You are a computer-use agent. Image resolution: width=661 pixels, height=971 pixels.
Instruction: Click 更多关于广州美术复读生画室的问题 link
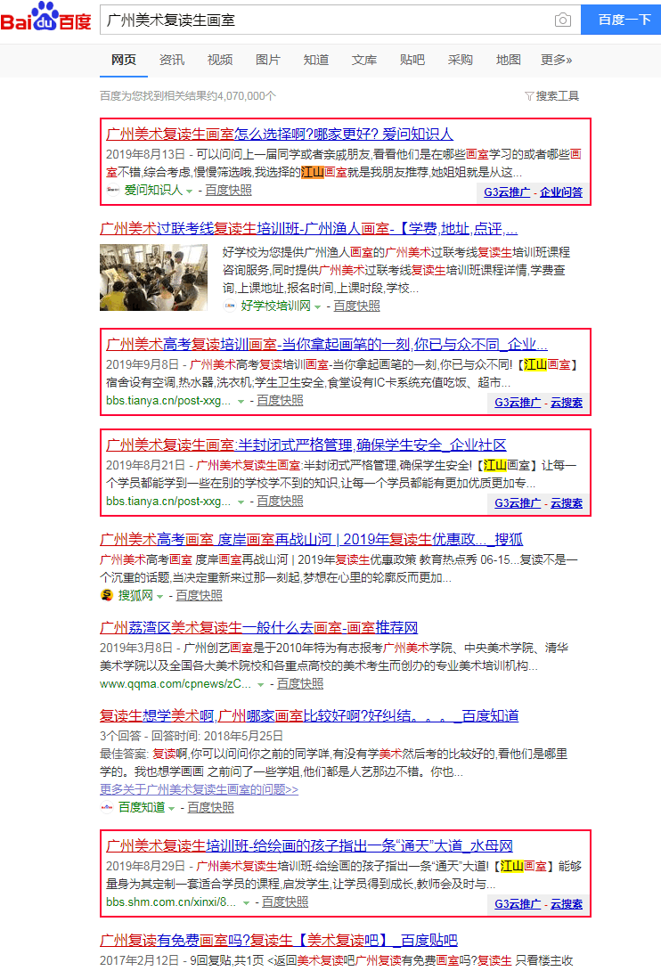(x=199, y=789)
